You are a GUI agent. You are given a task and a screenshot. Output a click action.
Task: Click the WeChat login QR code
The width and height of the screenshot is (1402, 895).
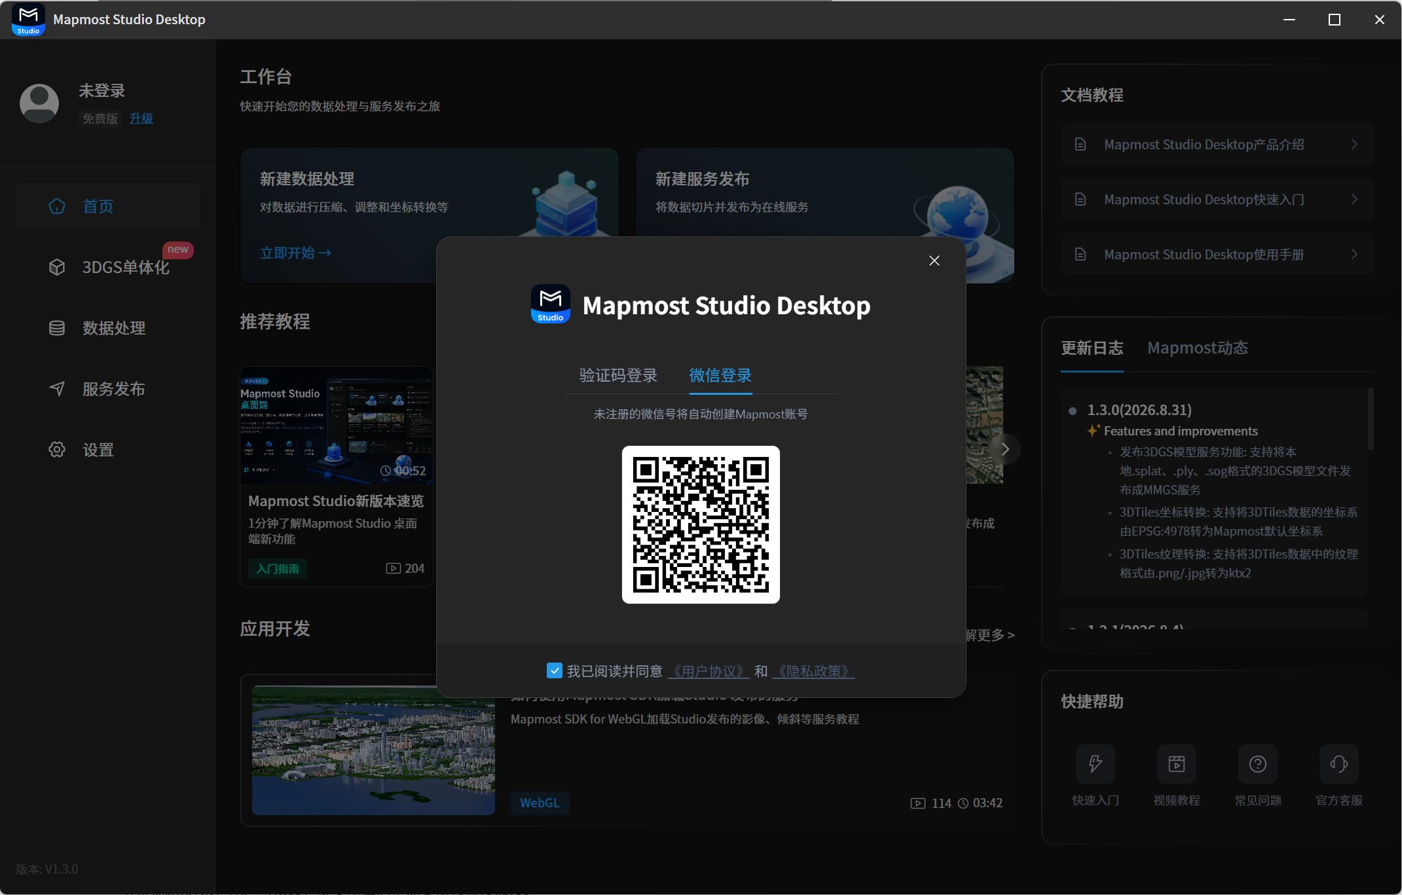click(701, 524)
